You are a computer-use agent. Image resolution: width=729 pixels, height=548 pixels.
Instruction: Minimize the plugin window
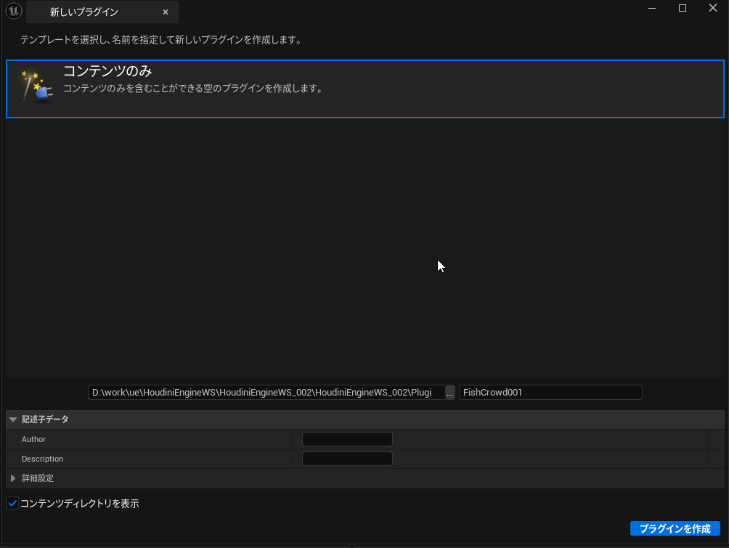pyautogui.click(x=652, y=9)
